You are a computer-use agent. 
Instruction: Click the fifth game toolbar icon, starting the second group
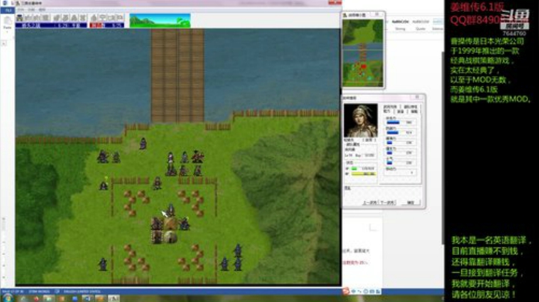[x=57, y=18]
